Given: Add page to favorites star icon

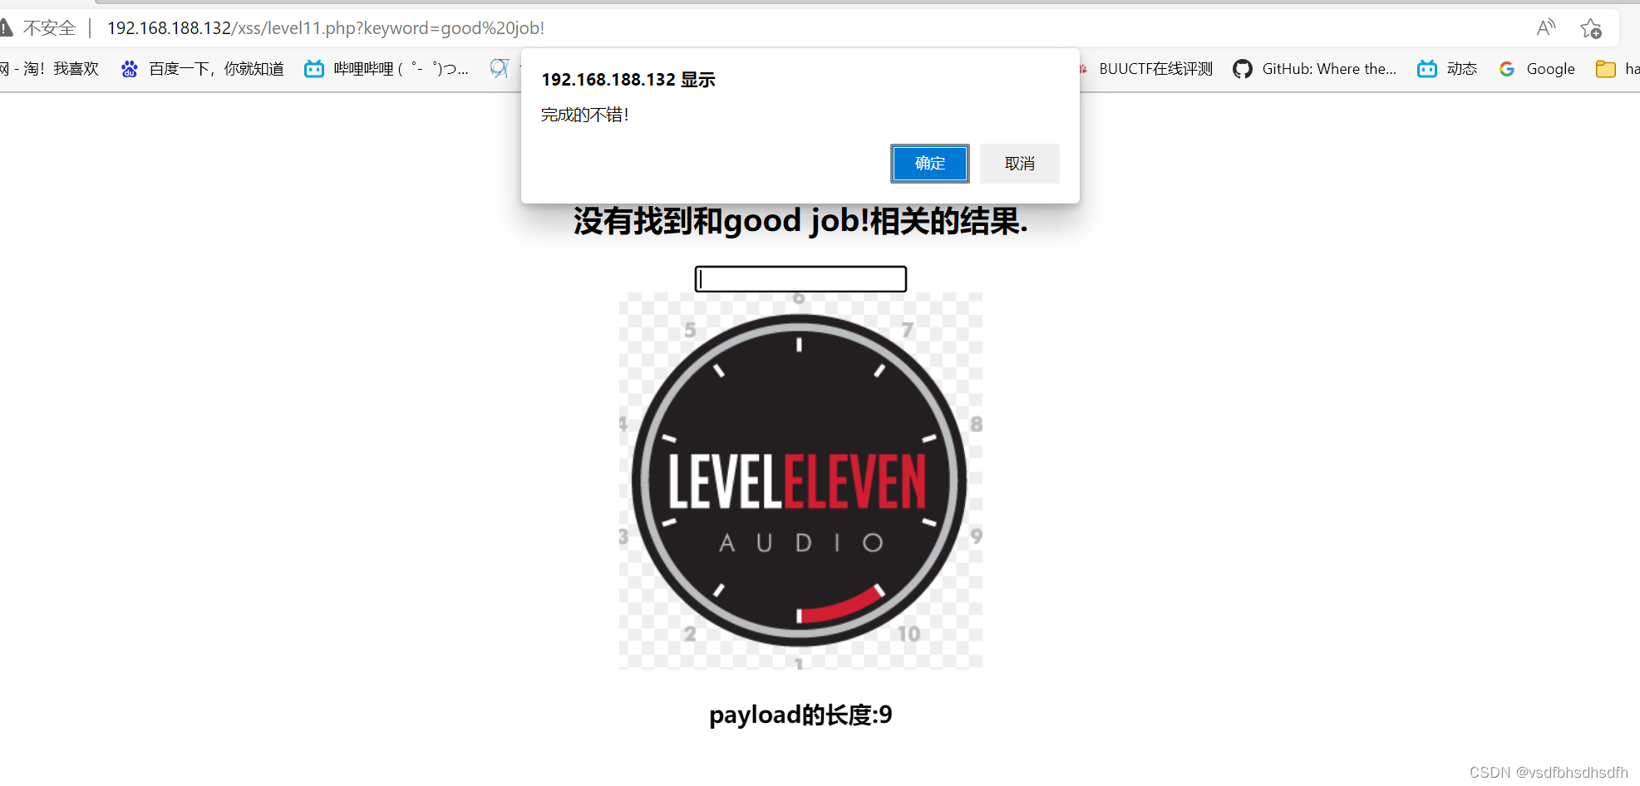Looking at the screenshot, I should 1591,28.
